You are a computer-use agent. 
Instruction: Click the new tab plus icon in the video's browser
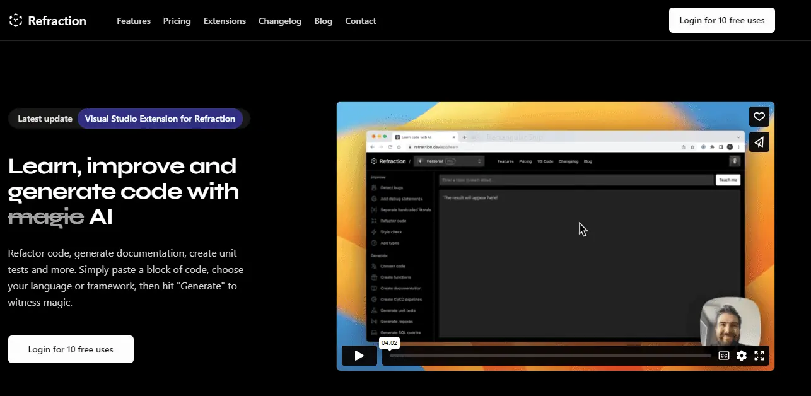click(464, 137)
